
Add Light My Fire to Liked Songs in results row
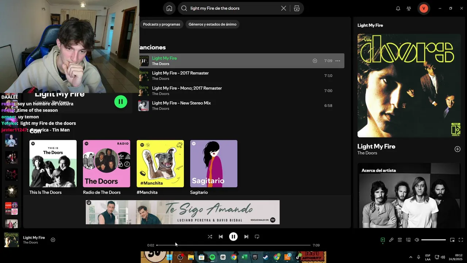click(x=315, y=61)
